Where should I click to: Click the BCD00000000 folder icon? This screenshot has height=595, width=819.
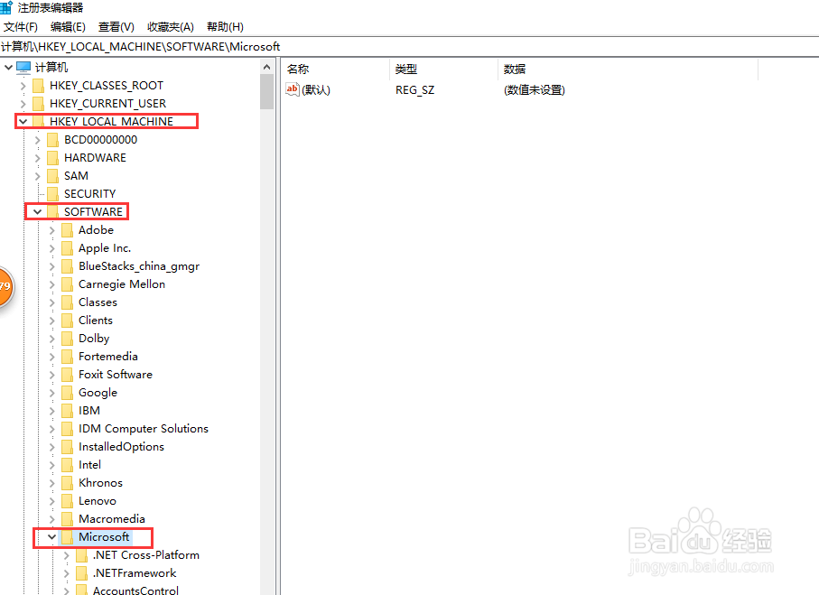[52, 140]
